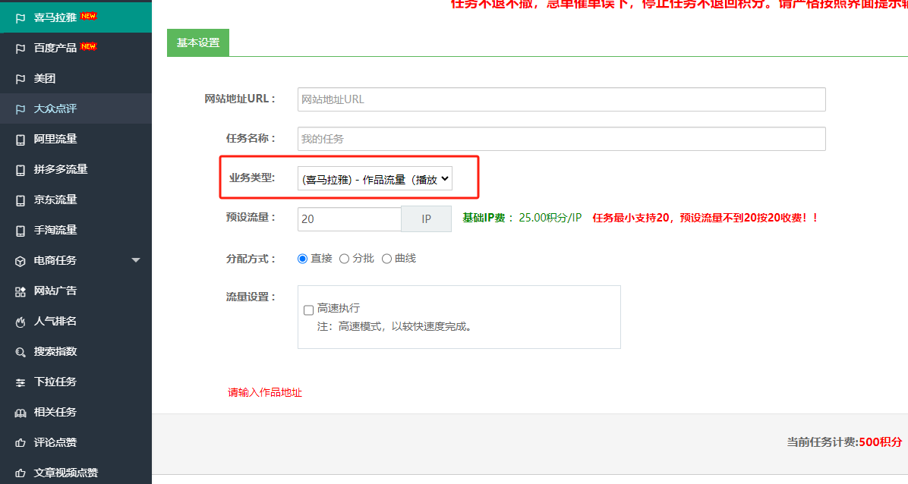The width and height of the screenshot is (908, 484).
Task: Open 手淘流量 in the sidebar
Action: [76, 230]
